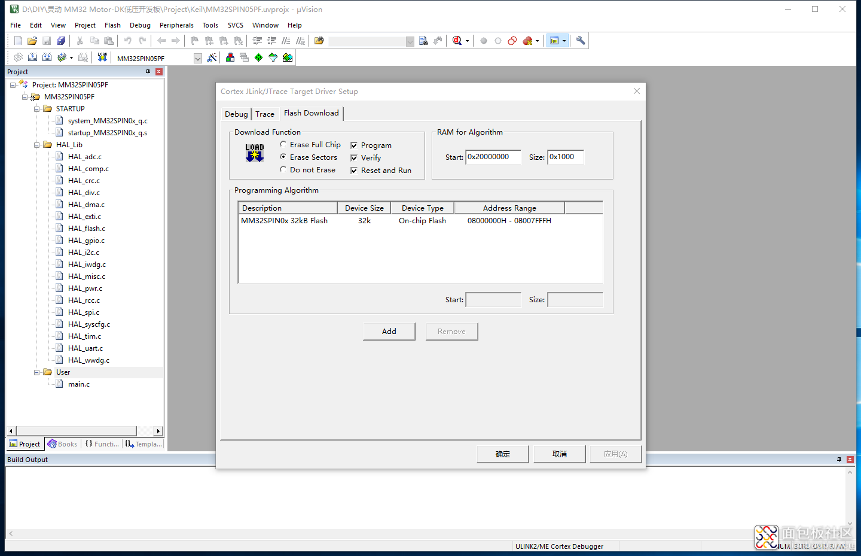Close the Target Driver Setup dialog
The height and width of the screenshot is (556, 861).
pos(637,91)
